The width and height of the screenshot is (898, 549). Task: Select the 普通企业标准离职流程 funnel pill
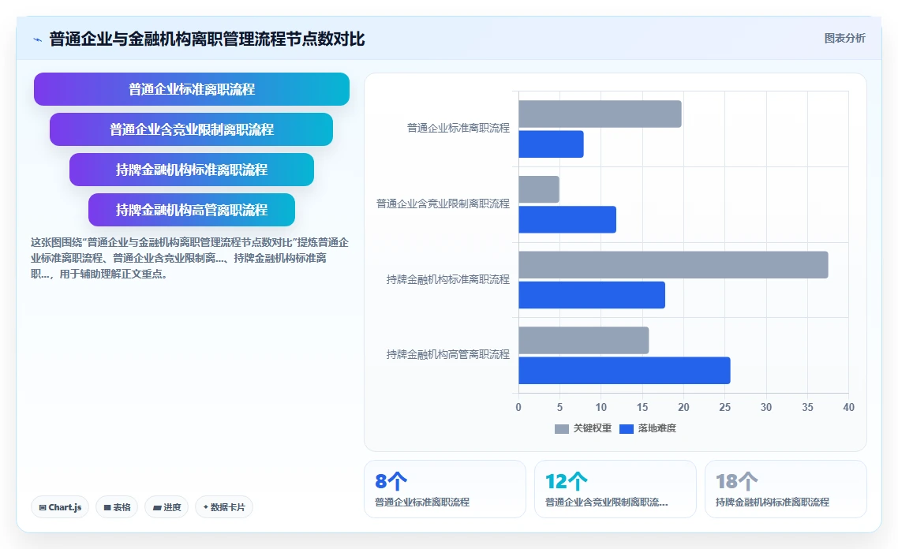pyautogui.click(x=191, y=89)
